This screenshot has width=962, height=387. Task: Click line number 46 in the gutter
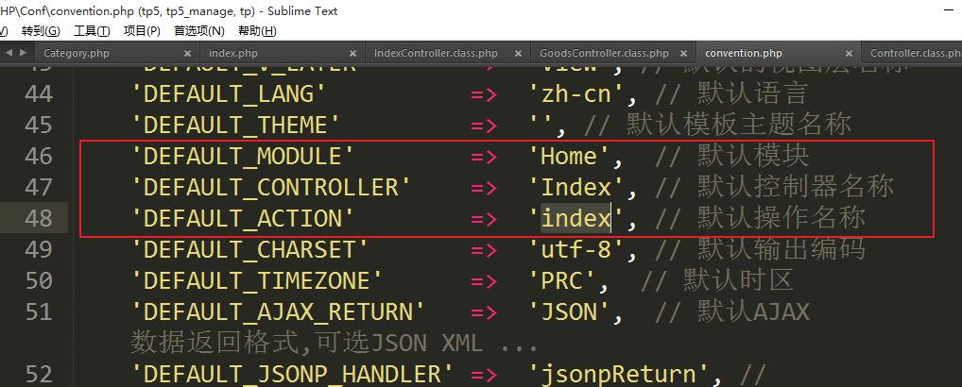tap(37, 156)
